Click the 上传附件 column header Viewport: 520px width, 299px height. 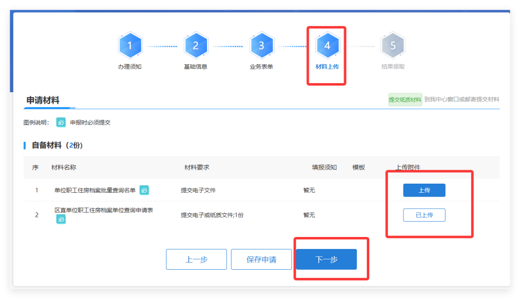(x=408, y=167)
